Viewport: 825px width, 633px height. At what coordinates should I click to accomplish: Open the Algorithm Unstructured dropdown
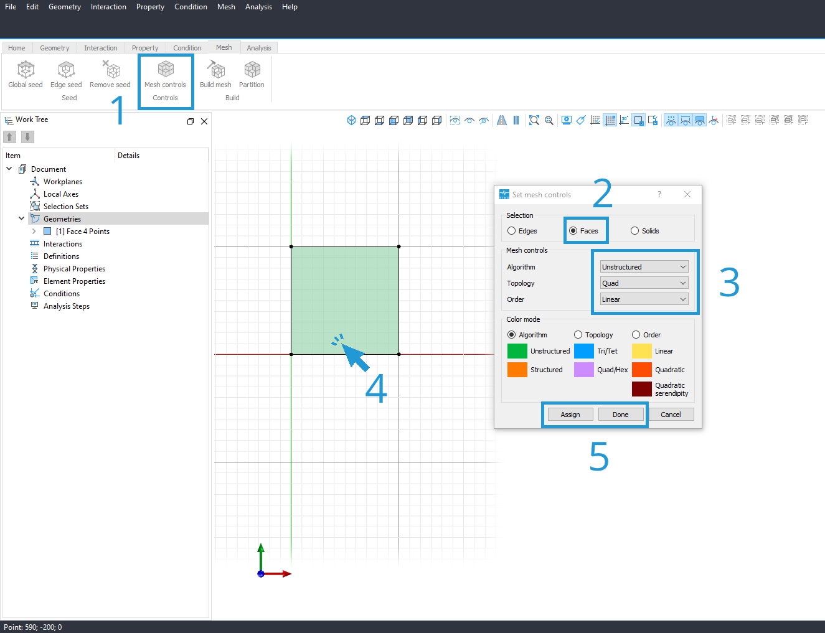644,267
